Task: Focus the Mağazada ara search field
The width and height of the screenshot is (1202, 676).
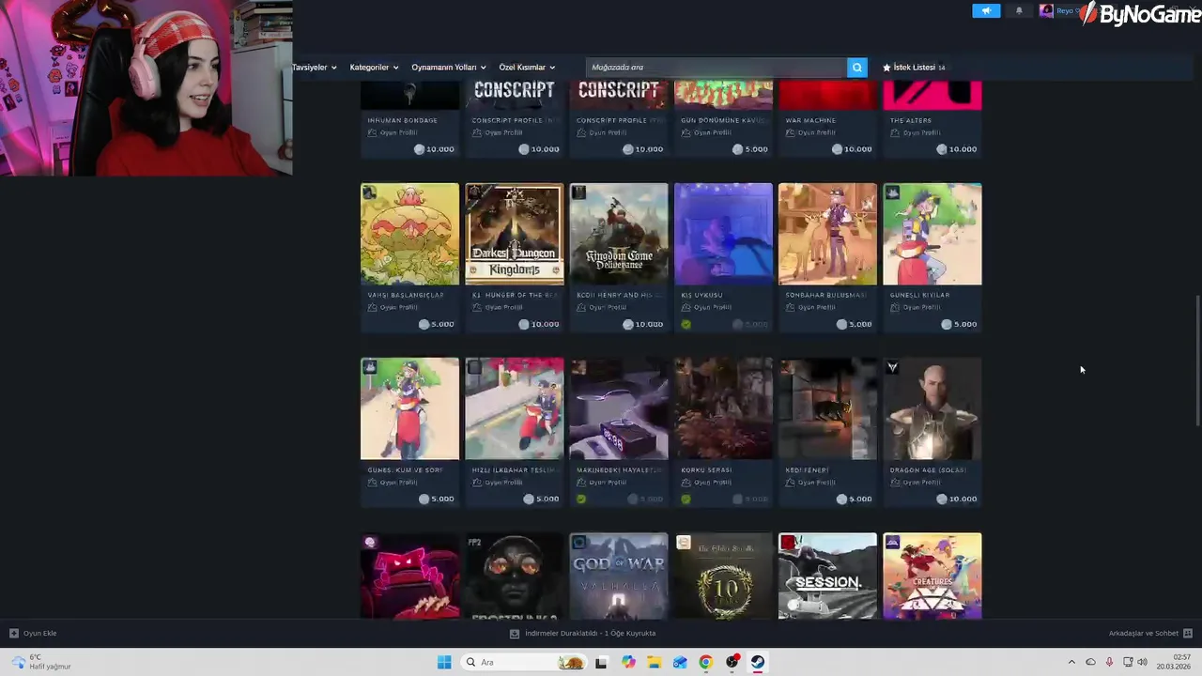Action: pos(717,68)
